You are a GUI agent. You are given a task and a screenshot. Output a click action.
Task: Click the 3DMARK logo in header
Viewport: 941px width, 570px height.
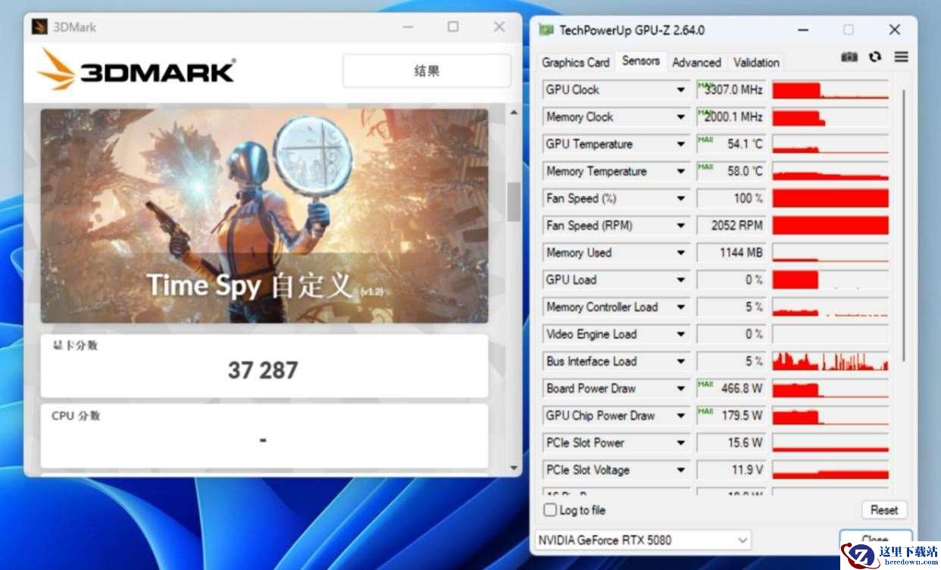(x=136, y=70)
